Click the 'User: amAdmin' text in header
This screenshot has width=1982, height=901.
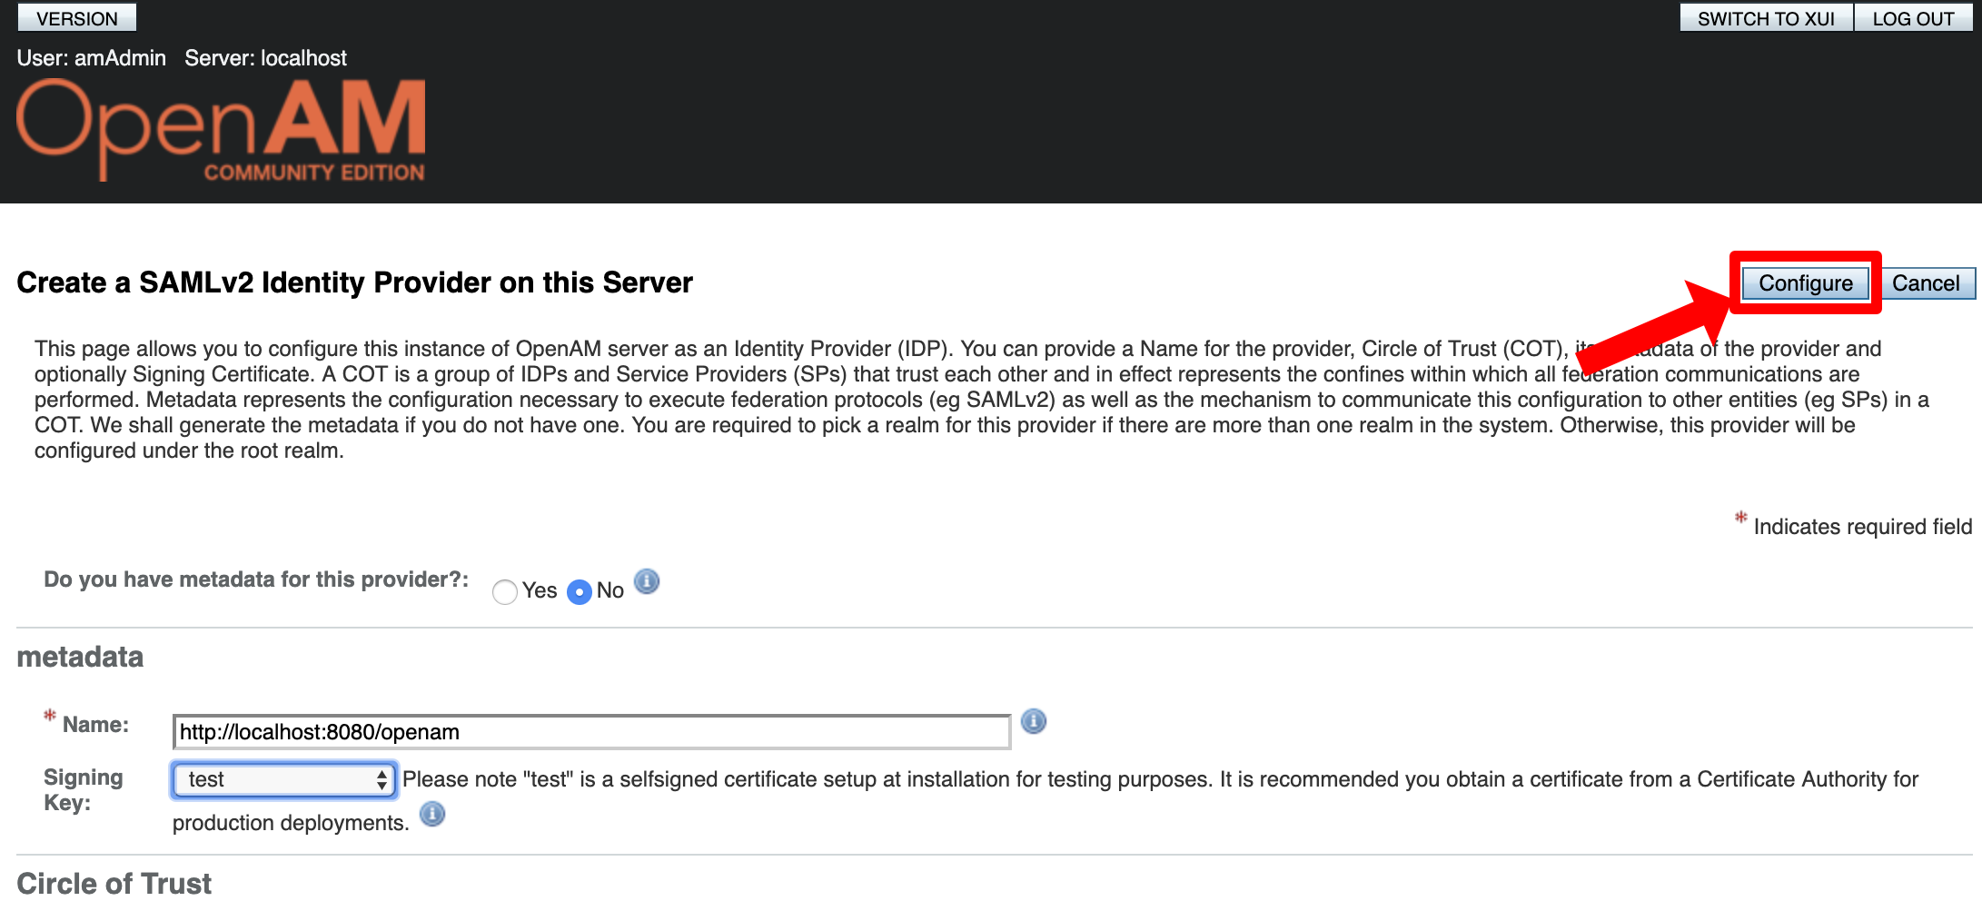[x=91, y=58]
